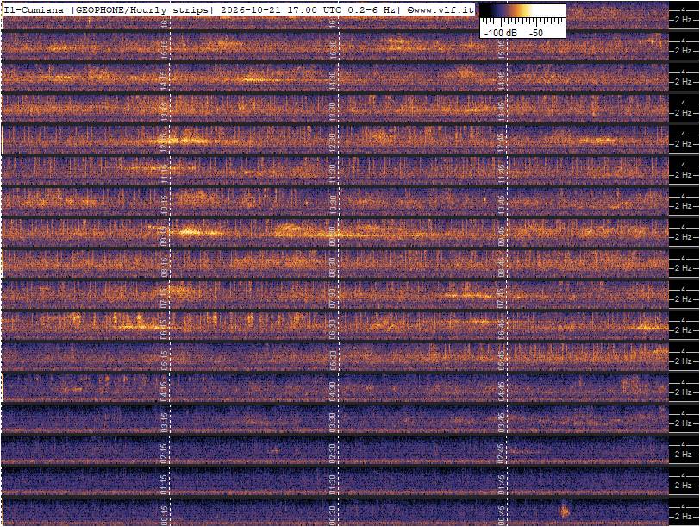
Task: Select the 14:45 time marker
Action: pyautogui.click(x=502, y=81)
